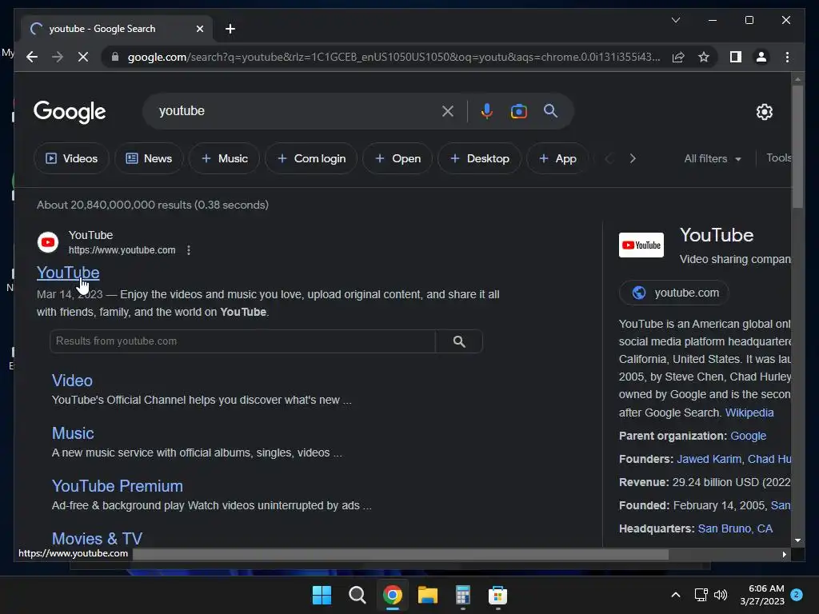Open the Movies & TV sitelink
Screen dimensions: 819x614
tap(97, 538)
